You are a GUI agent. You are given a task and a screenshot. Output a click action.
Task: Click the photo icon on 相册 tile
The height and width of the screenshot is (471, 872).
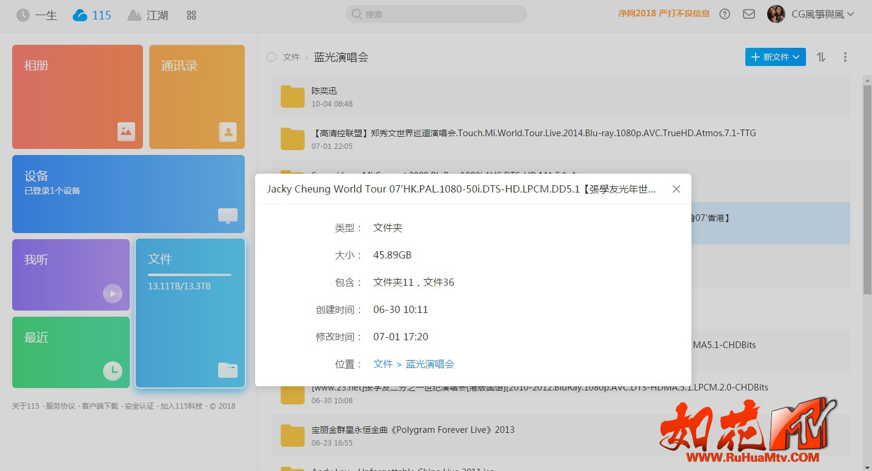pyautogui.click(x=126, y=131)
